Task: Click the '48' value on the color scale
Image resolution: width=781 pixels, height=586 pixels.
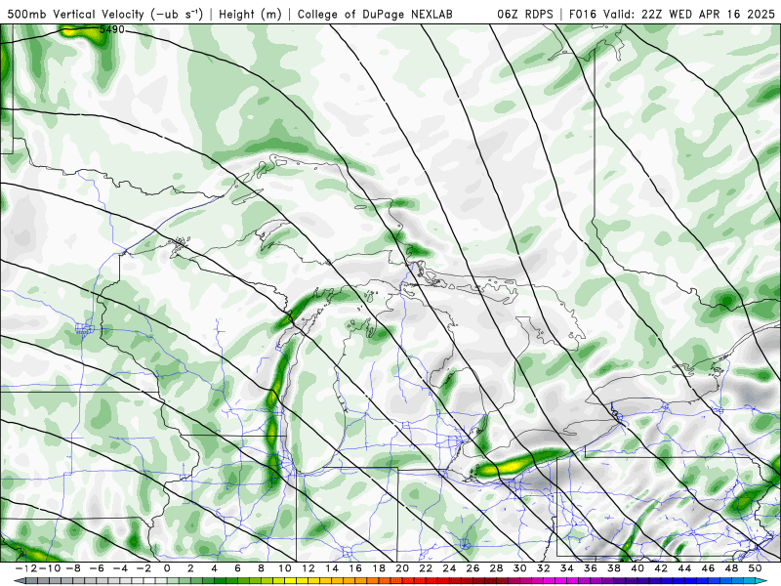Action: (x=732, y=568)
